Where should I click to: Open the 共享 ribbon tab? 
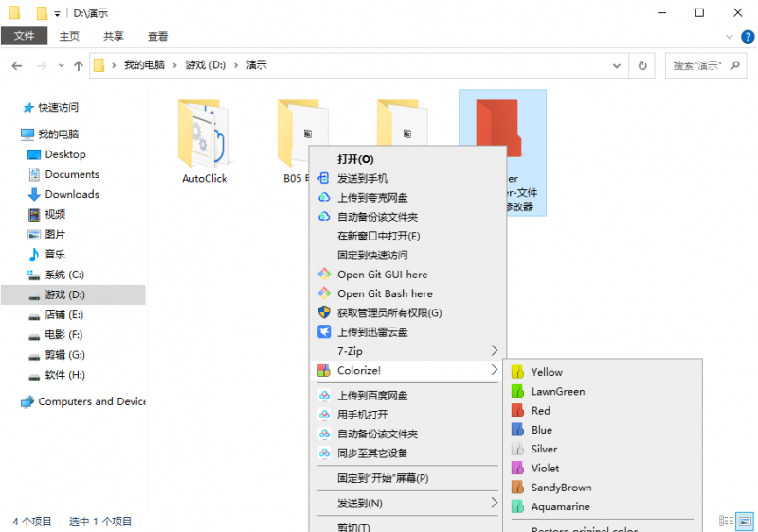pyautogui.click(x=114, y=36)
